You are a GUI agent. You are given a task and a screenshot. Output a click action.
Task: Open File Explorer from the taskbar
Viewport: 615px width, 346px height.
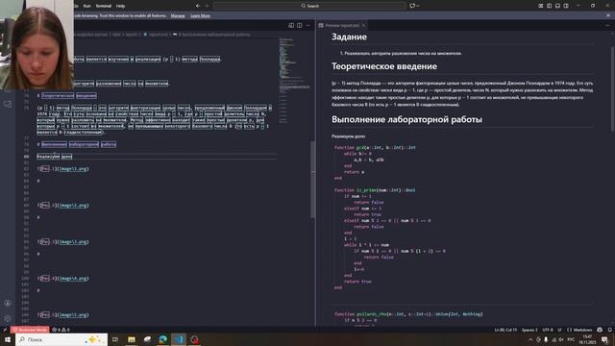pos(132,339)
